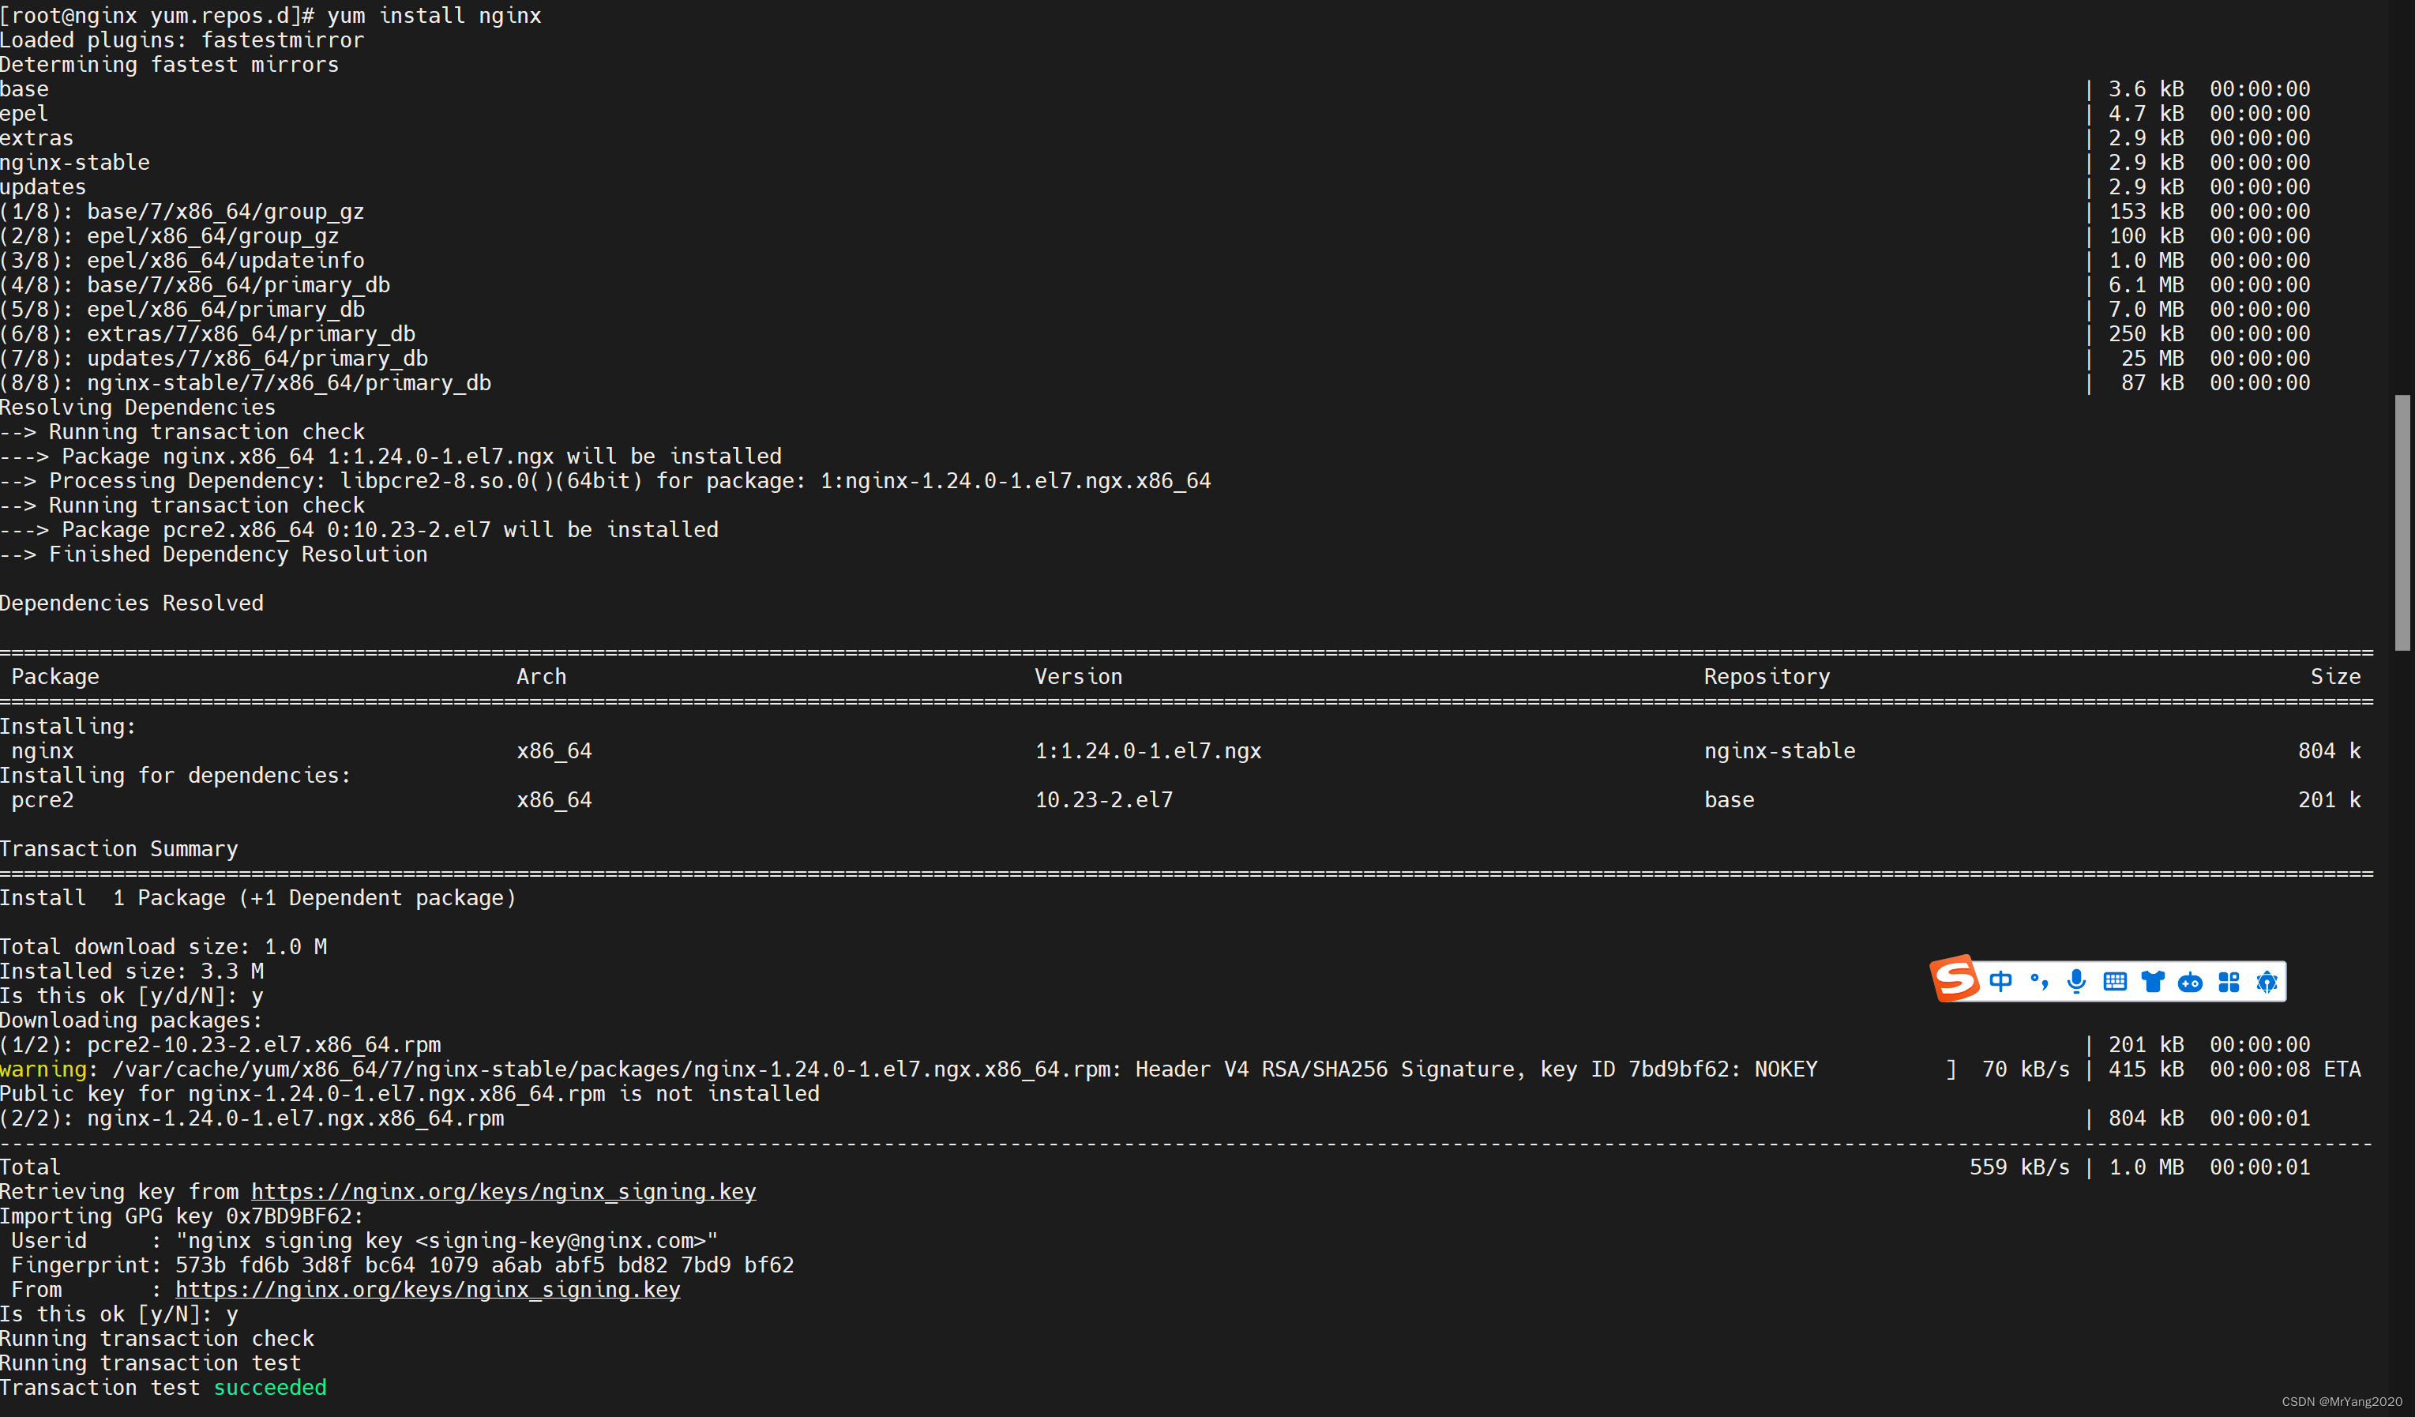2415x1417 pixels.
Task: Enable game input mode with controller icon
Action: point(2192,981)
